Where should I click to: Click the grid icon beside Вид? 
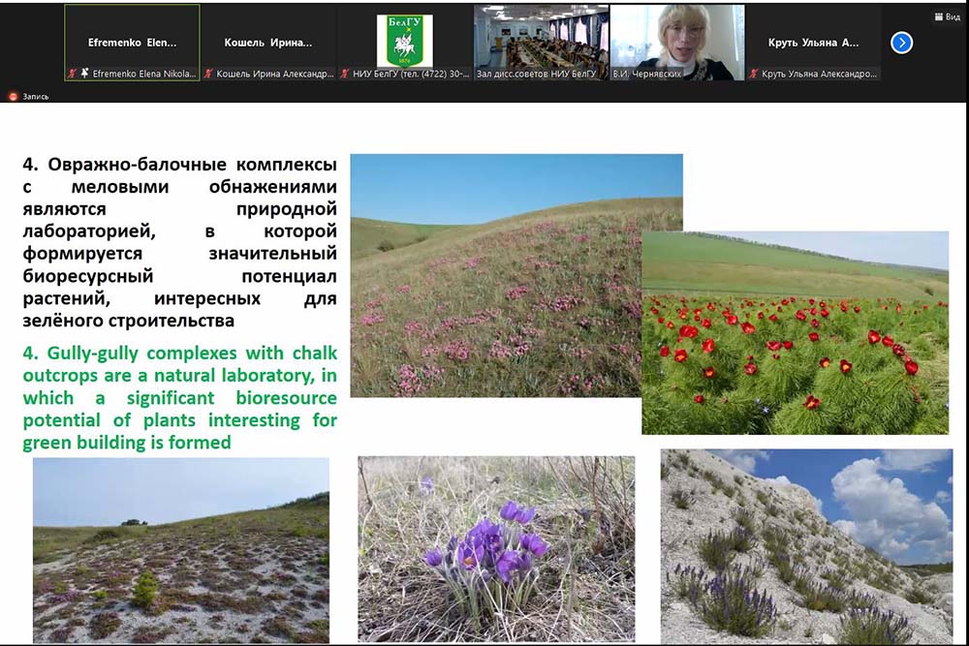point(938,16)
